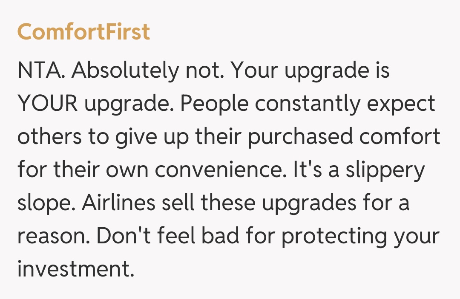Click the word "expect" ending line two

coord(402,104)
